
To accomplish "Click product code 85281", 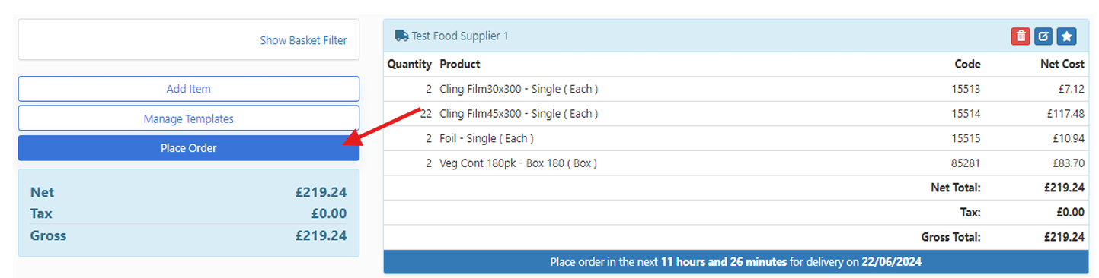I will tap(966, 163).
